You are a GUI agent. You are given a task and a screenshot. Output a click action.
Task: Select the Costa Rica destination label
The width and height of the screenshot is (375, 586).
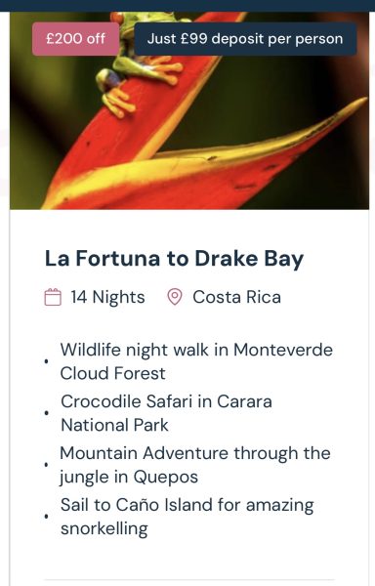[236, 297]
